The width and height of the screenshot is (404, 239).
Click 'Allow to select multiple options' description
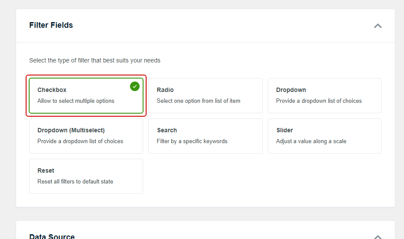76,101
